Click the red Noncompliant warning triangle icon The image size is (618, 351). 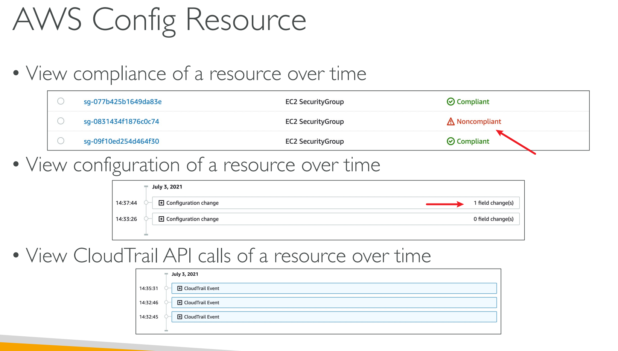pyautogui.click(x=451, y=122)
